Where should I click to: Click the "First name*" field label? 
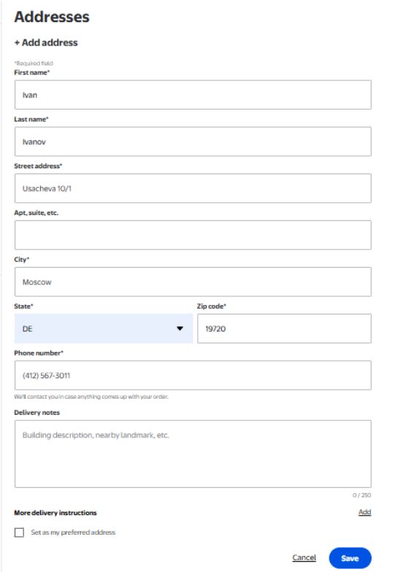pyautogui.click(x=32, y=72)
